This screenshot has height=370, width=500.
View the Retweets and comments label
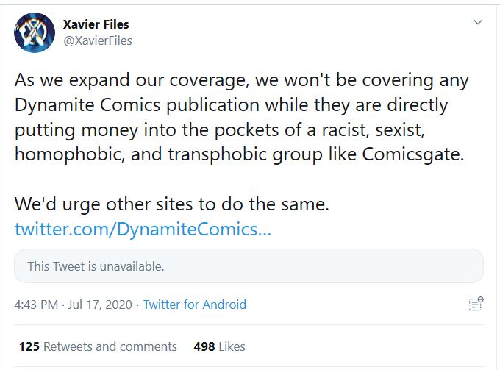[x=110, y=346]
